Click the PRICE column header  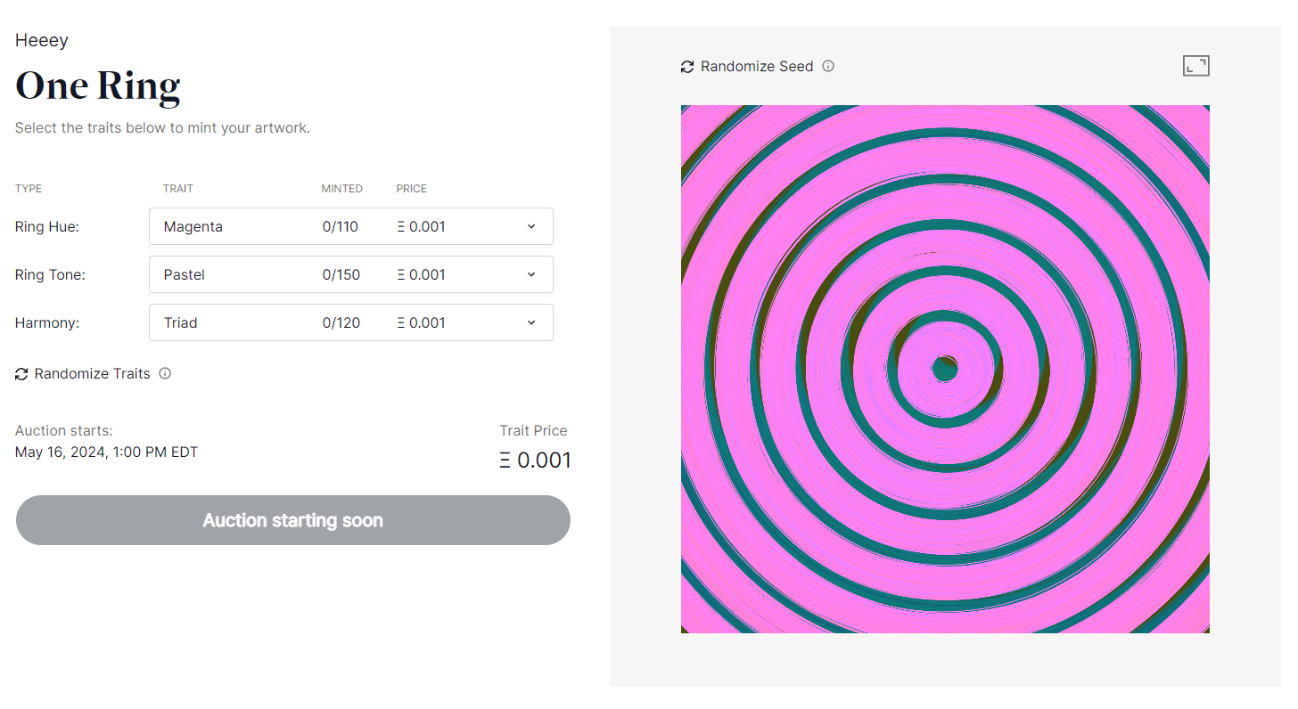click(x=412, y=189)
